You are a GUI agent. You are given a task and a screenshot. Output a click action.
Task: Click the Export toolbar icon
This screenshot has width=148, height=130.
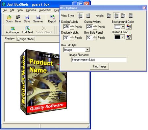pos(52,17)
